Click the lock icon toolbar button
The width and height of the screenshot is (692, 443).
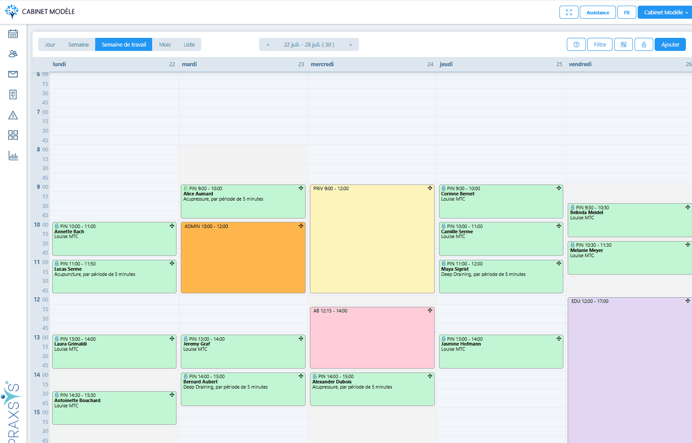[x=644, y=44]
